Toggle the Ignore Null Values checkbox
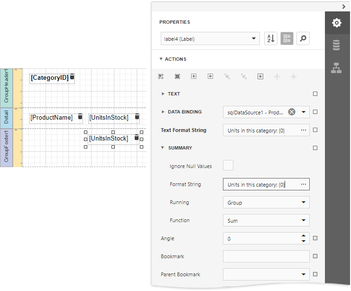Screen dimensions: 351x291 coord(228,166)
